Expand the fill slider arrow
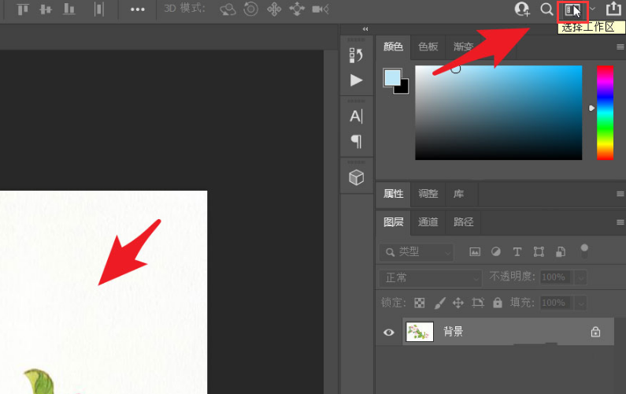626x394 pixels. point(580,303)
